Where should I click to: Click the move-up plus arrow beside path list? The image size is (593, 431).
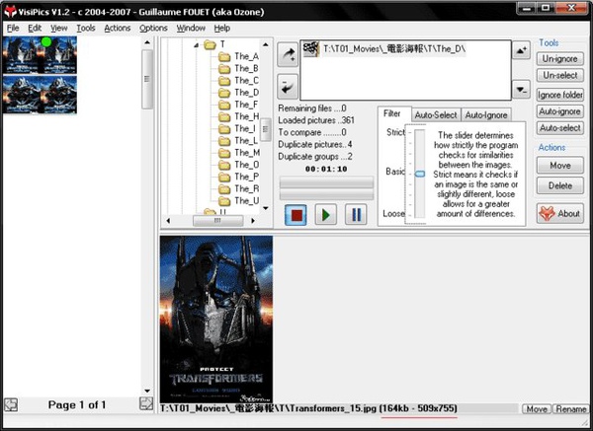(521, 50)
